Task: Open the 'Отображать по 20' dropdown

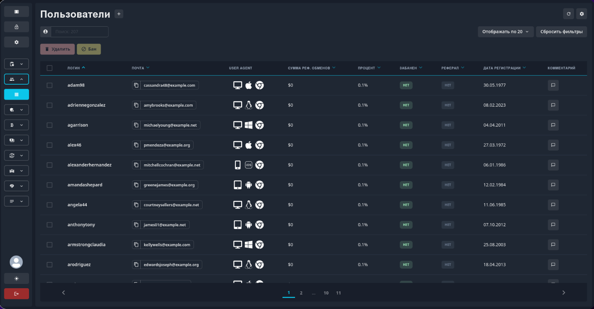Action: (505, 32)
